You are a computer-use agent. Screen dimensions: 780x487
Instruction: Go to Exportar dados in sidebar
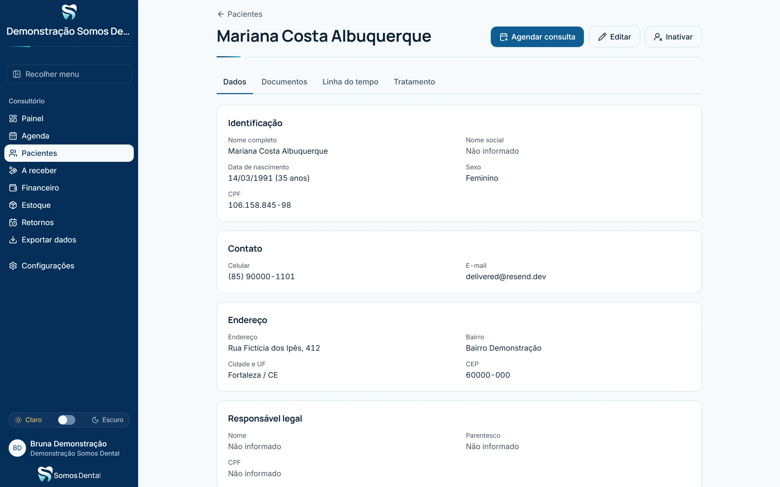69,240
